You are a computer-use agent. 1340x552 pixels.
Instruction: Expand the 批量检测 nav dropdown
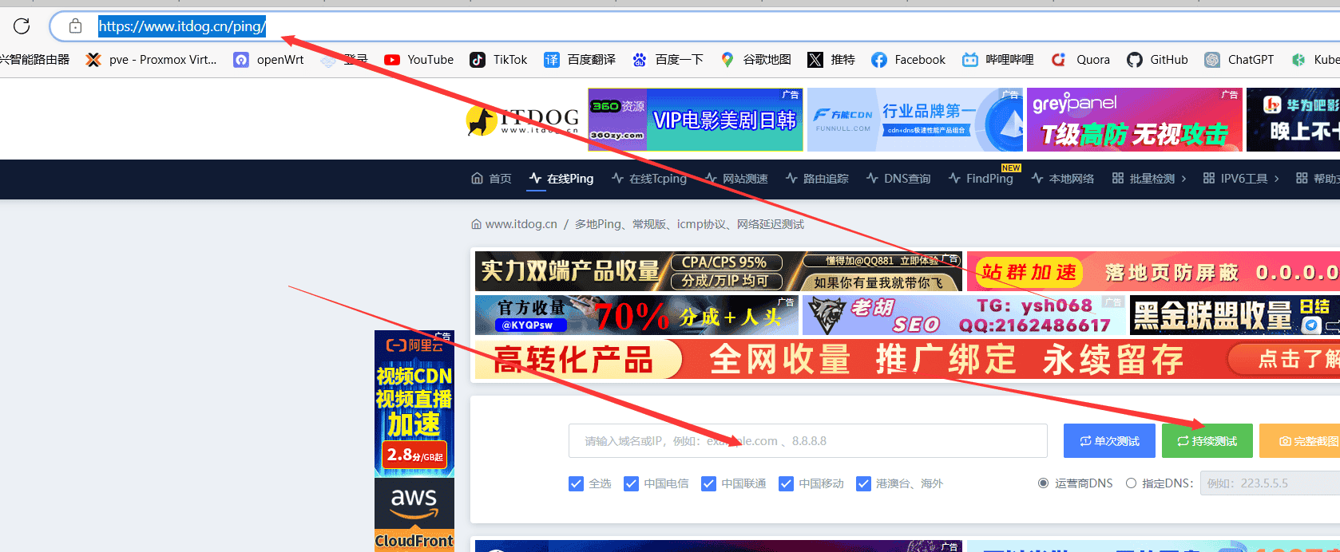click(1149, 179)
